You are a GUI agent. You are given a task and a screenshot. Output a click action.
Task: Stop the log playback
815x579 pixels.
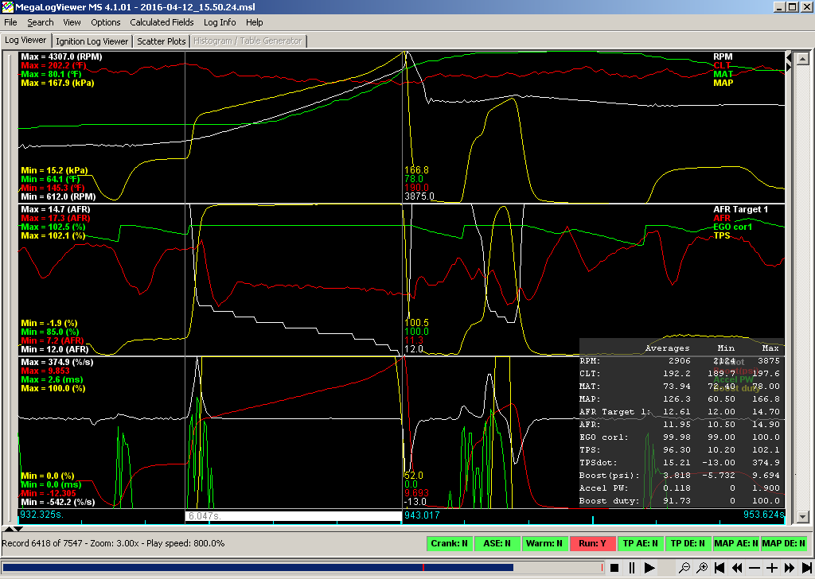click(614, 568)
